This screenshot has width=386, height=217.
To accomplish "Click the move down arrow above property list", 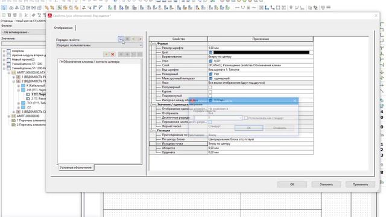I will click(x=127, y=54).
